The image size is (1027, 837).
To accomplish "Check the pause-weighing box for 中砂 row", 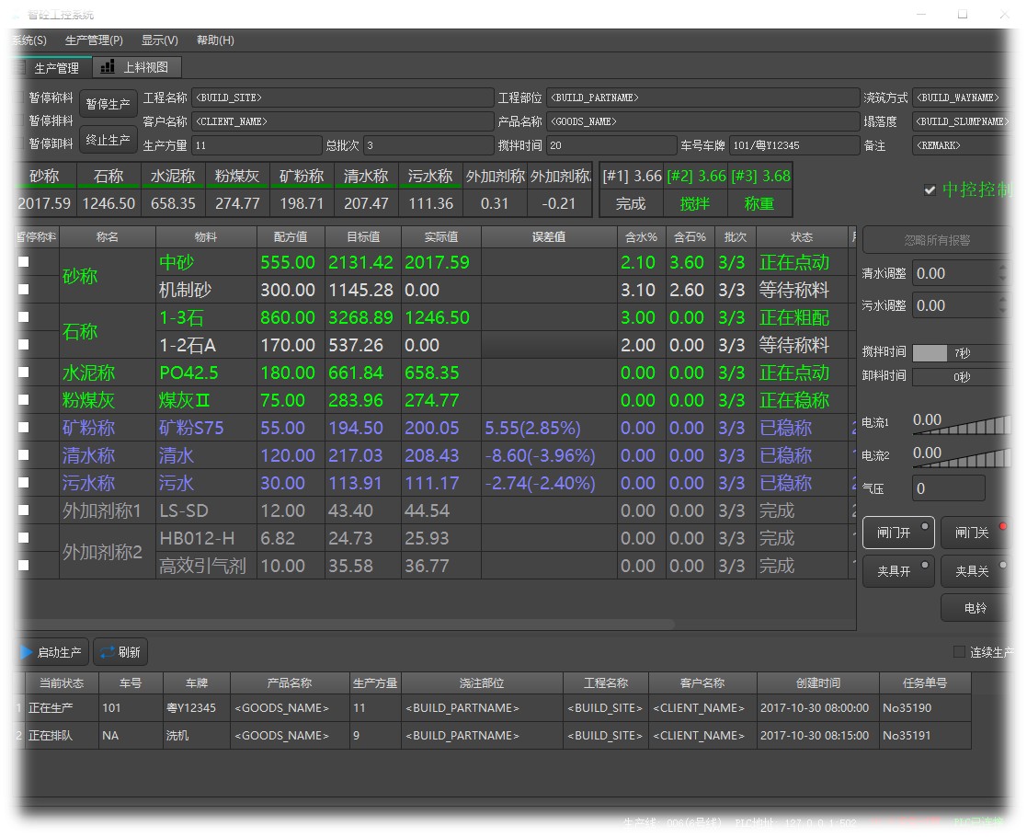I will 24,262.
